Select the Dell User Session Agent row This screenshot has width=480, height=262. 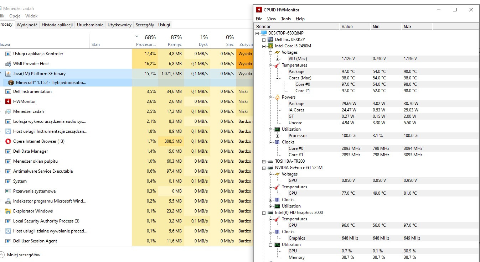[127, 241]
